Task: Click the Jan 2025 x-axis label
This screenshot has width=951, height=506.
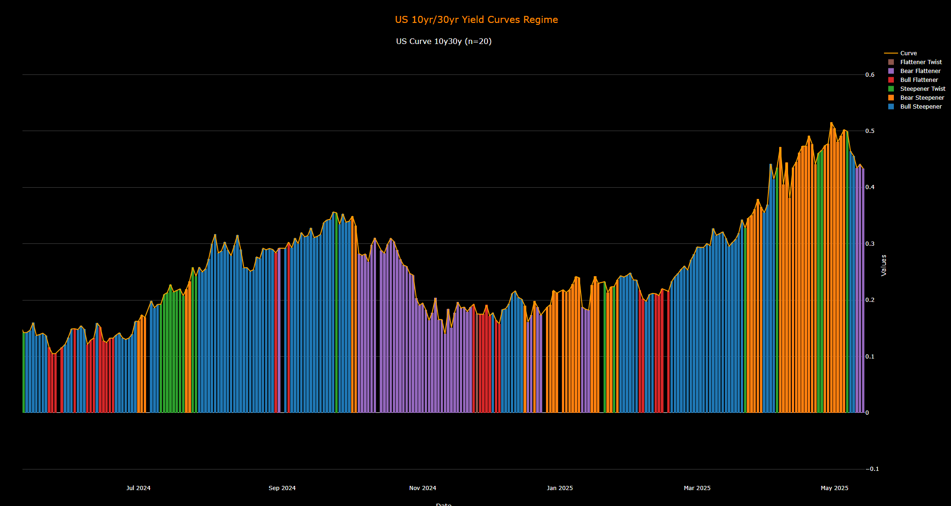Action: click(x=560, y=488)
